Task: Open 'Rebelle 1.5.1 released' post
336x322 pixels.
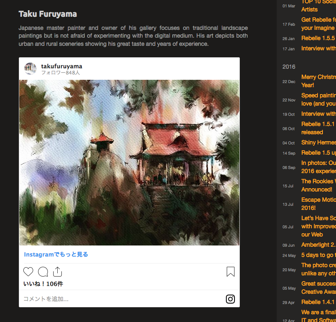Action: coord(318,128)
